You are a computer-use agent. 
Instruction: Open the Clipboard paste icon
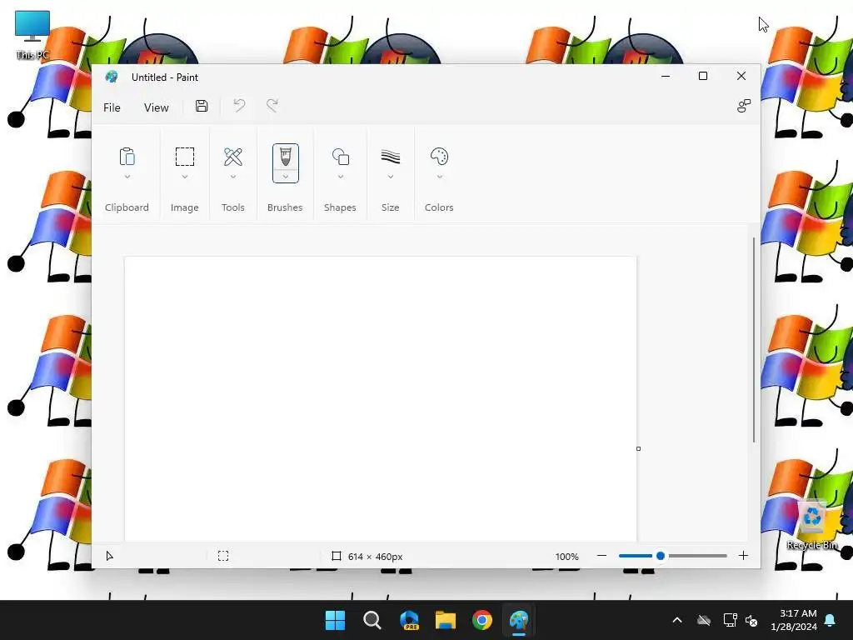pos(127,157)
